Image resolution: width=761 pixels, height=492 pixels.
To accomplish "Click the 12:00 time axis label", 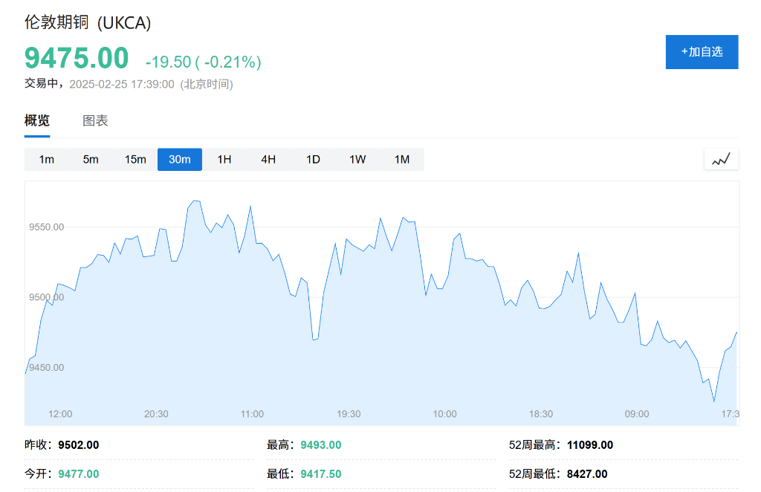I will point(60,414).
